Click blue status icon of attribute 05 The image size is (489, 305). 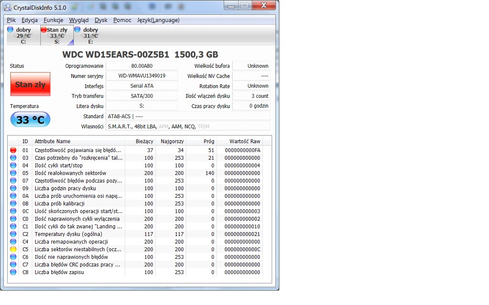click(x=13, y=173)
